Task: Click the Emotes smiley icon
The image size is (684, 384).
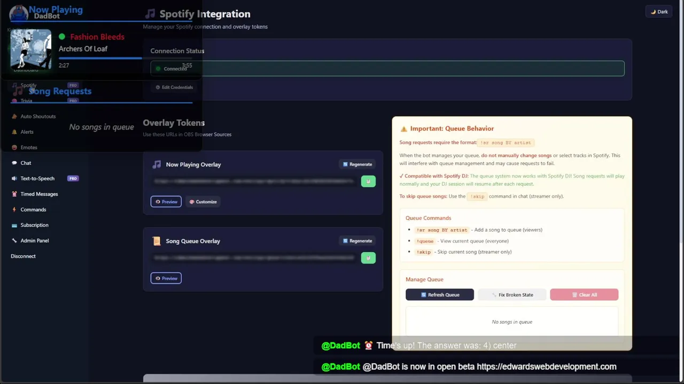Action: (14, 147)
